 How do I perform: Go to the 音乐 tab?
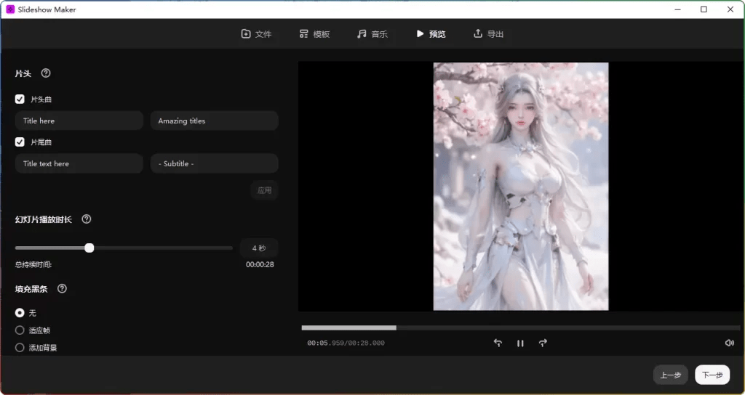click(372, 34)
